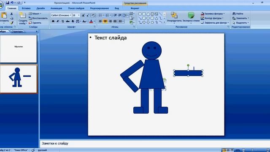The width and height of the screenshot is (270, 152).
Task: Copy selection with the copy icon
Action: [11, 18]
